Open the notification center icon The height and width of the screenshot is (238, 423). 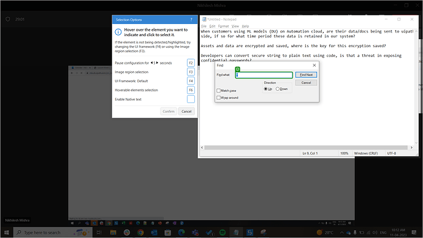point(414,232)
